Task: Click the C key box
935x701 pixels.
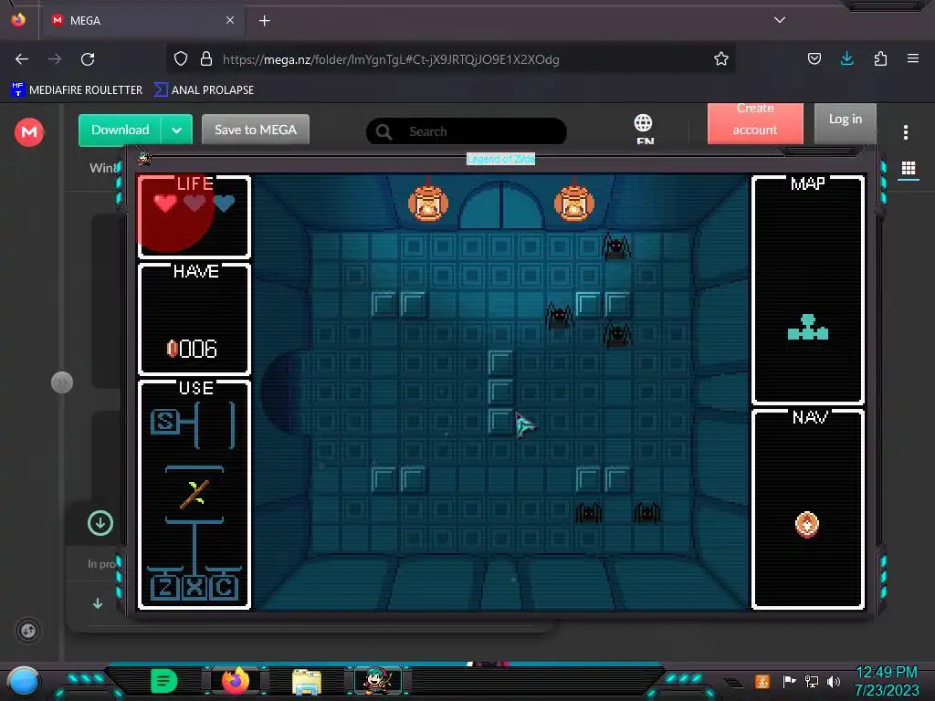Action: tap(225, 588)
